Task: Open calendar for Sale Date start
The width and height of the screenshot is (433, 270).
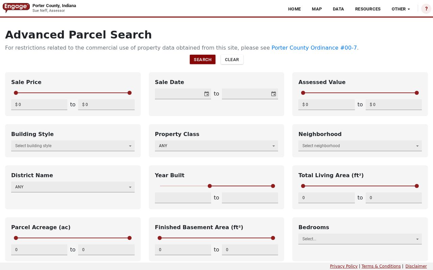Action: (x=206, y=94)
